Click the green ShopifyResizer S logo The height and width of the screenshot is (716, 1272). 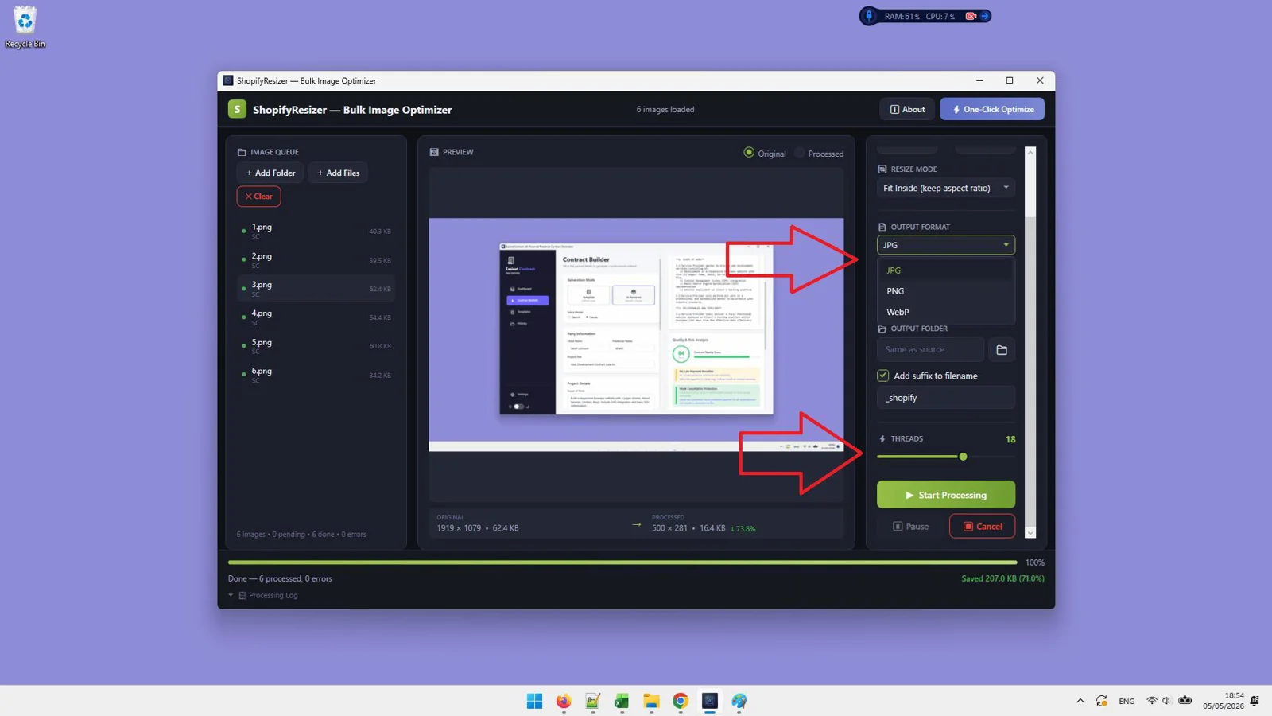(x=237, y=109)
